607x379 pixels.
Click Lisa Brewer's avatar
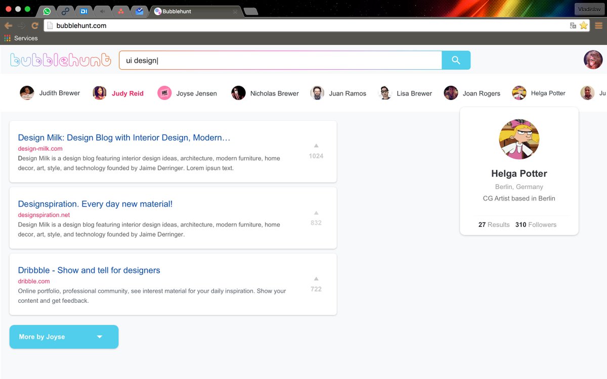pos(385,93)
